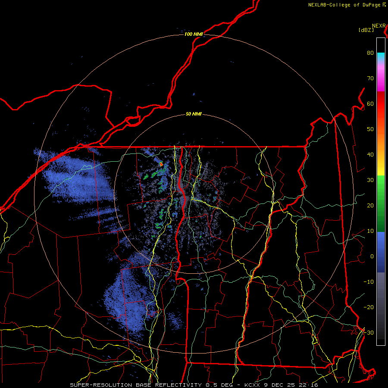Click the 80 value on the dBZ scale
Viewport: 388px width, 388px height.
click(370, 53)
